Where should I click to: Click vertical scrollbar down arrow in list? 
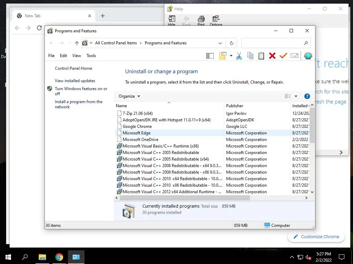312,192
